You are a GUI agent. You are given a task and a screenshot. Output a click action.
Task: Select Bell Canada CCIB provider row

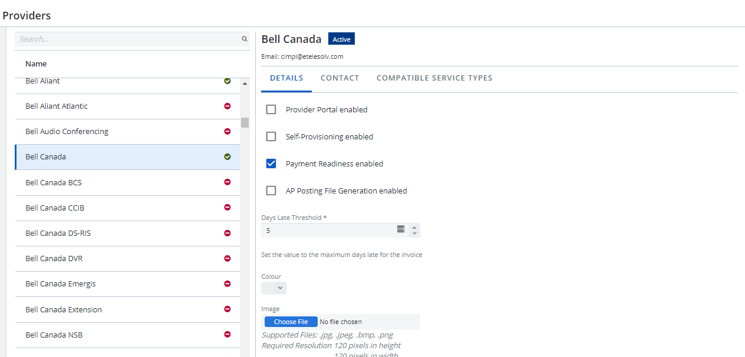(x=127, y=208)
